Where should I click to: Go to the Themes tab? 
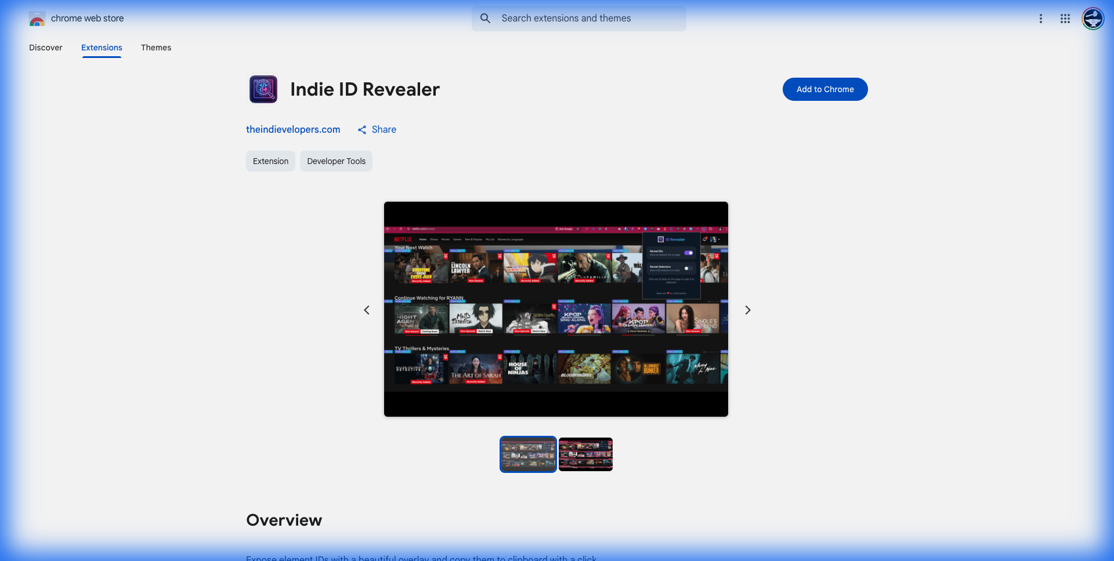(156, 48)
